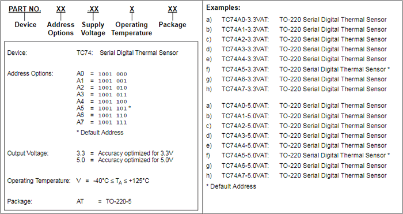403x214 pixels.
Task: Select the Package header label
Action: (173, 25)
